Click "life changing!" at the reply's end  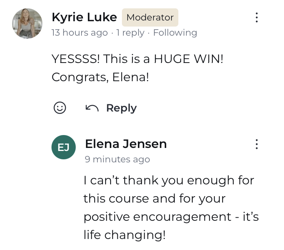tap(125, 234)
